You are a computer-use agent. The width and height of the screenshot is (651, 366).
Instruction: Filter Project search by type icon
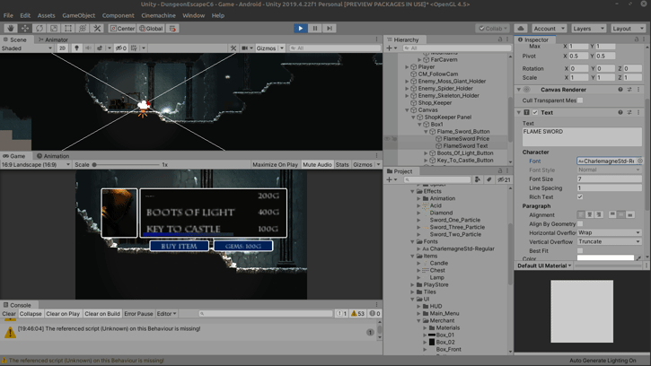pos(478,179)
